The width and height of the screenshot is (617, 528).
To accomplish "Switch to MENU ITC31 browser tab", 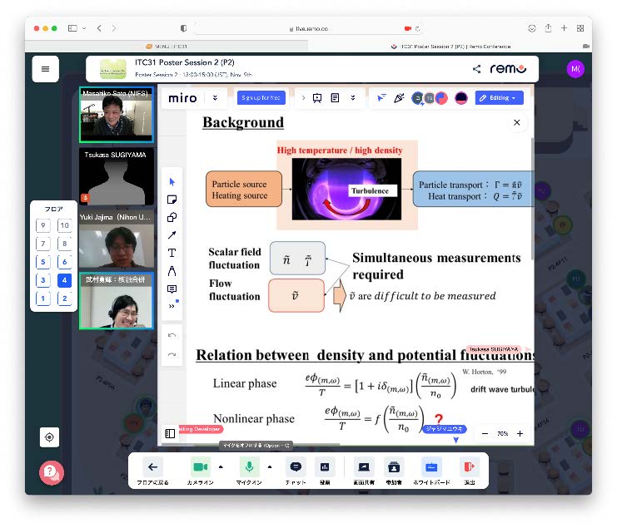I will point(167,47).
